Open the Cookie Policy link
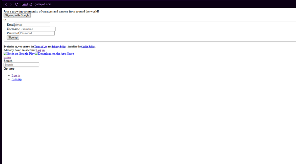The image size is (296, 164). (x=88, y=47)
